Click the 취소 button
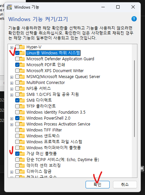This screenshot has height=195, width=145. coord(125,184)
